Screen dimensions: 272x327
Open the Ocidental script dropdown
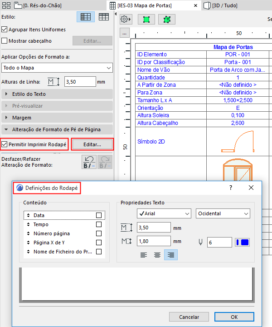pyautogui.click(x=223, y=213)
